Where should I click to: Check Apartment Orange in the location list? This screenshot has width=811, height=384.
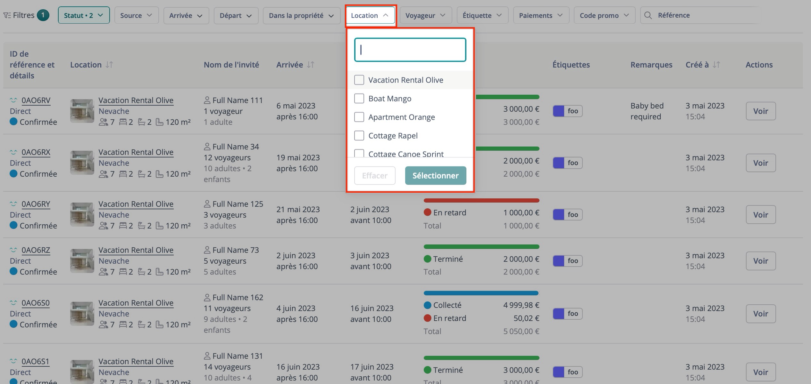pyautogui.click(x=359, y=117)
